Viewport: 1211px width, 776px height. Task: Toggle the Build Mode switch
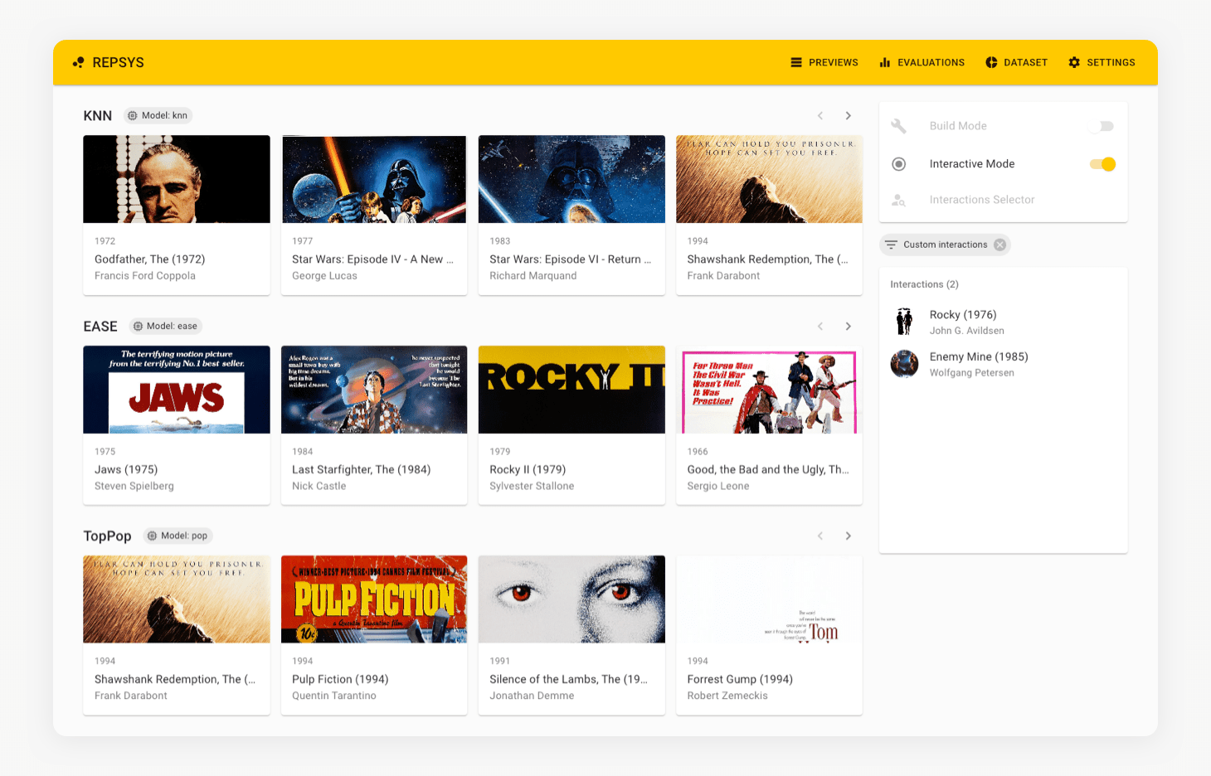(x=1102, y=126)
